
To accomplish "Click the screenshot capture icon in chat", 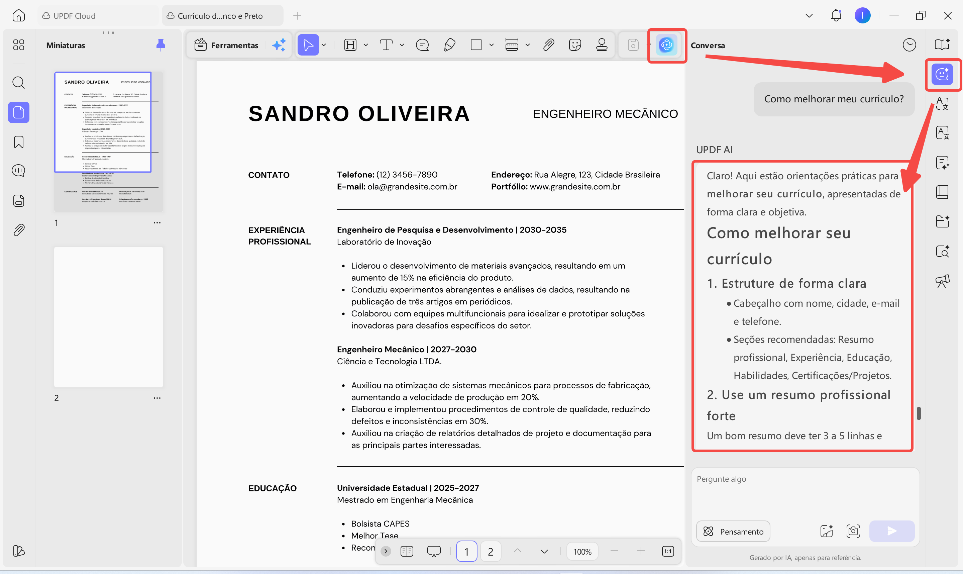I will (853, 531).
